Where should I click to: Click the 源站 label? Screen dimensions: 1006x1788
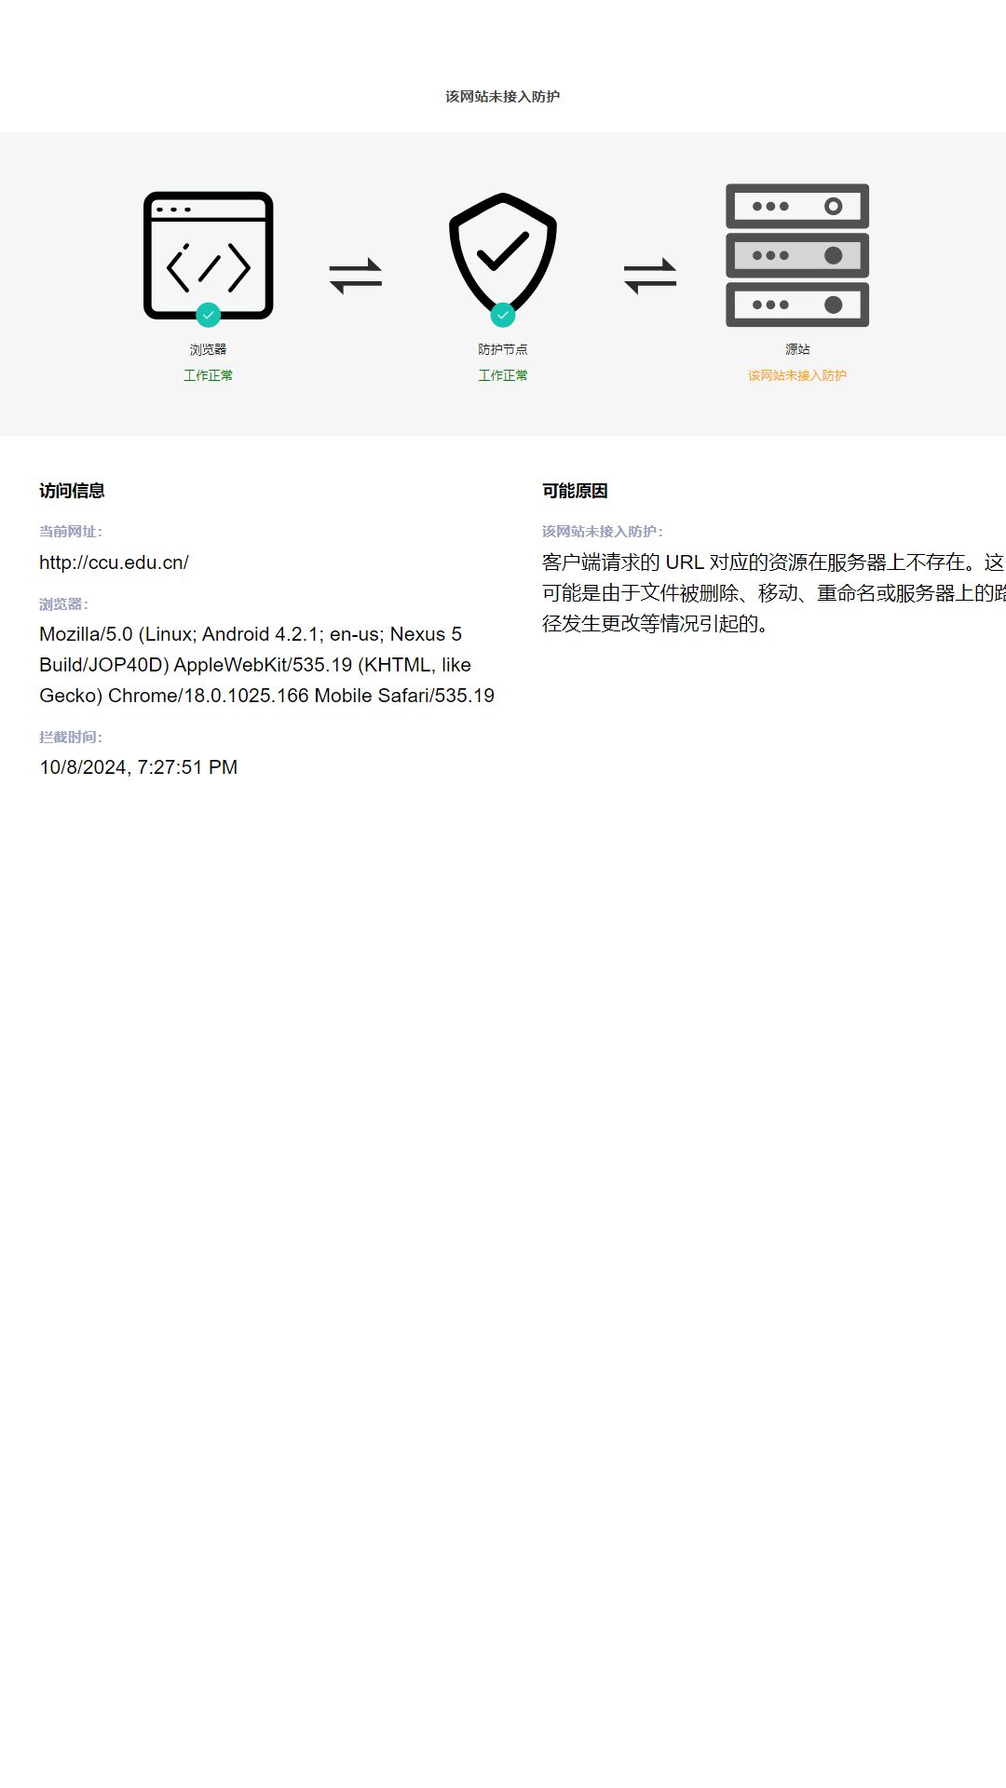(x=797, y=349)
